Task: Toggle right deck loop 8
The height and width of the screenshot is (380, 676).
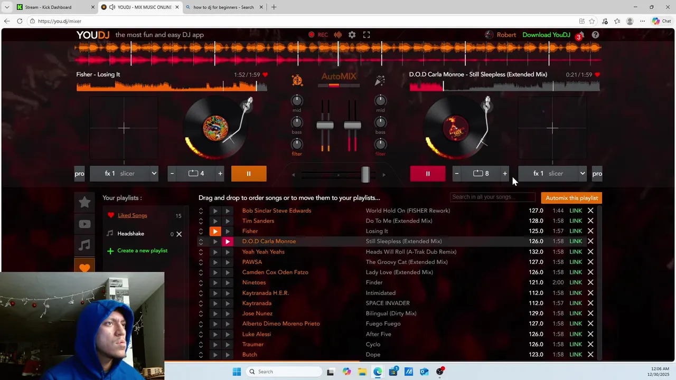Action: [x=481, y=174]
